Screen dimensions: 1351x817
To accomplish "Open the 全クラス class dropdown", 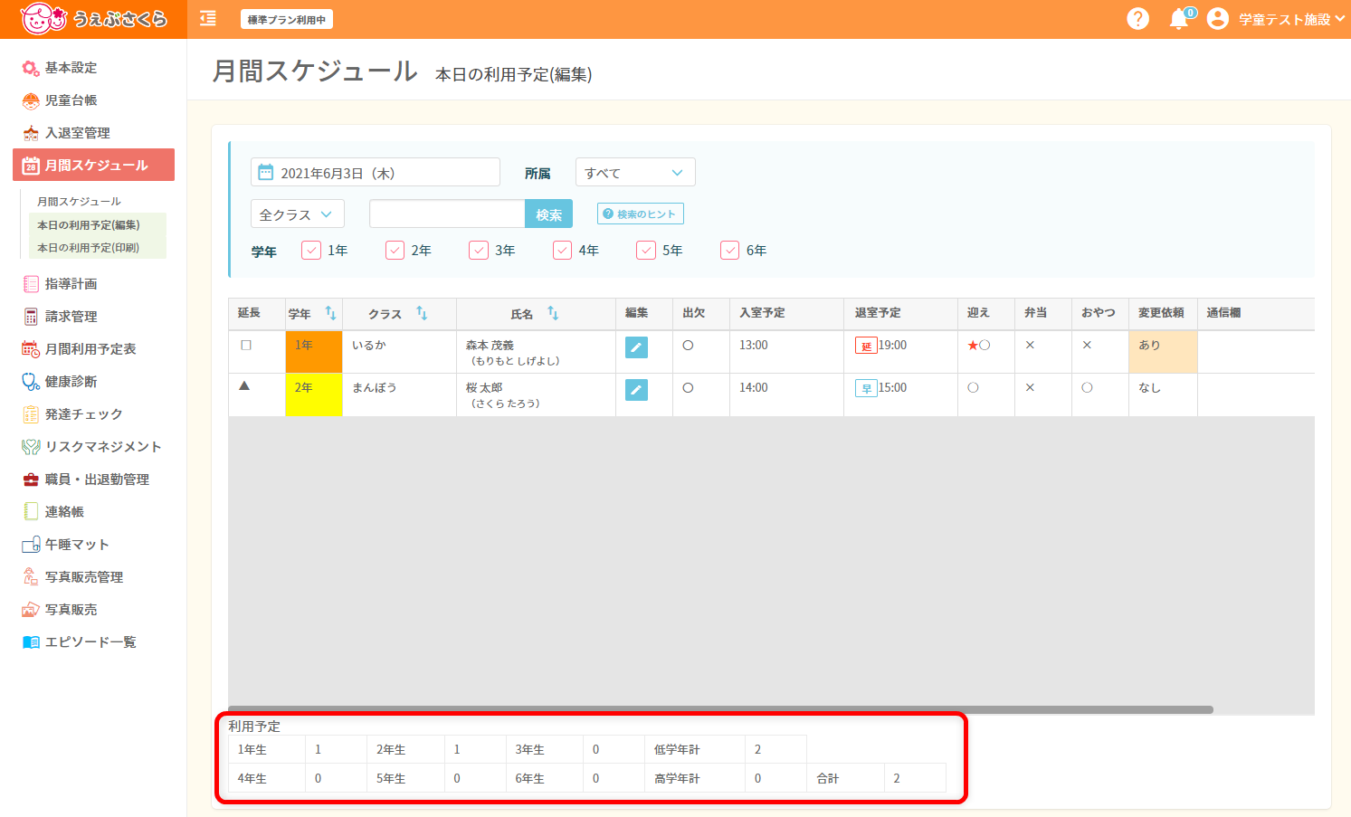I will point(298,214).
